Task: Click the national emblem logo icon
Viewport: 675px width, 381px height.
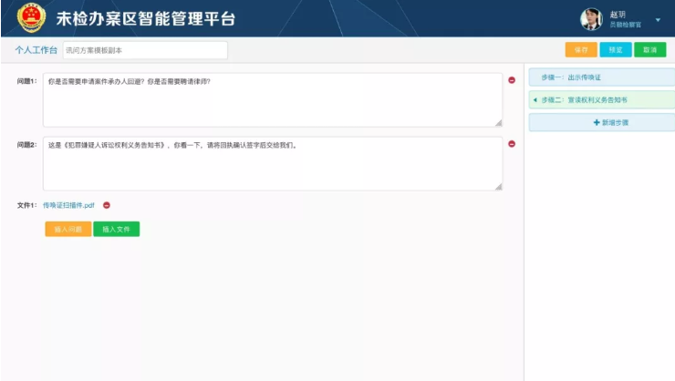Action: tap(31, 18)
